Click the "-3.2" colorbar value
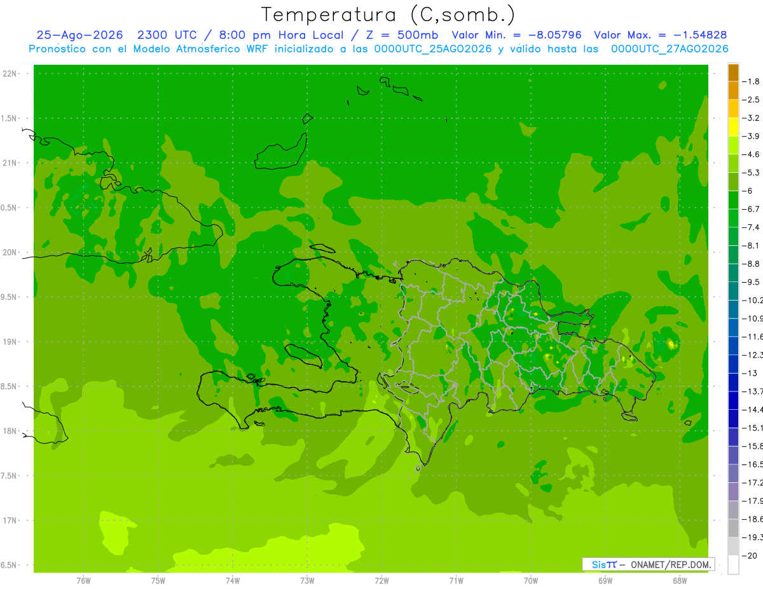This screenshot has height=589, width=763. coord(751,118)
